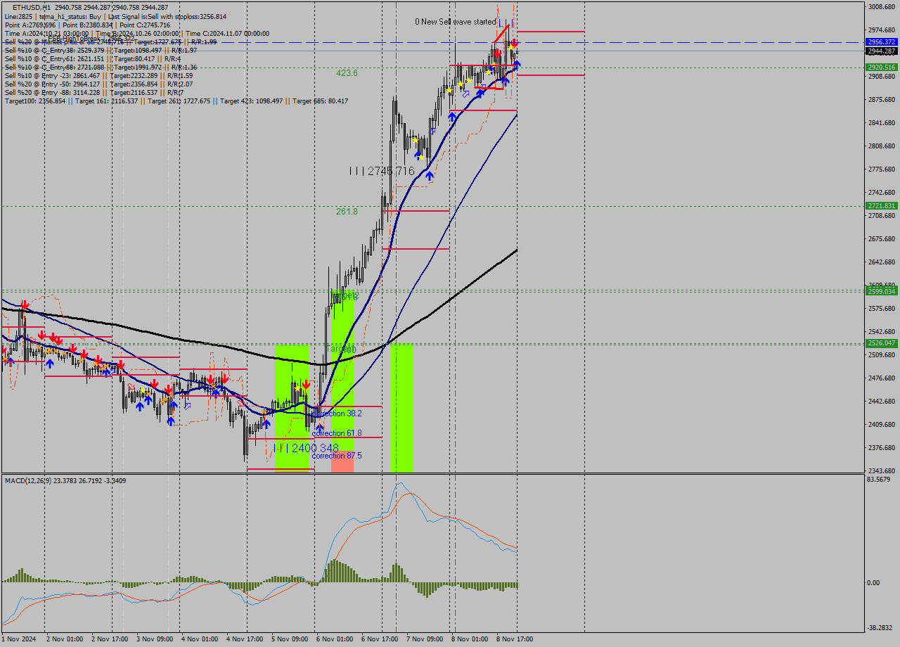Click the 'Sell %10 @ Entry -23: 2861.467' row
Viewport: 900px width, 647px height.
98,76
